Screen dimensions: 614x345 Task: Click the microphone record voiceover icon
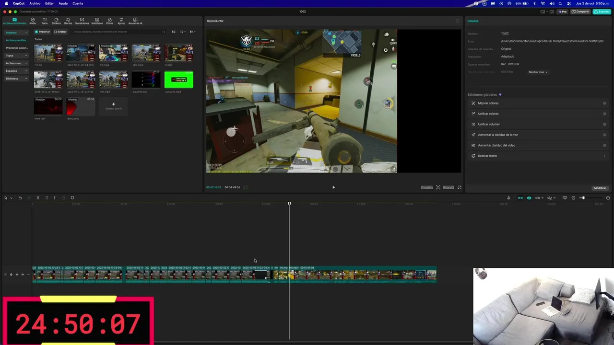(508, 198)
